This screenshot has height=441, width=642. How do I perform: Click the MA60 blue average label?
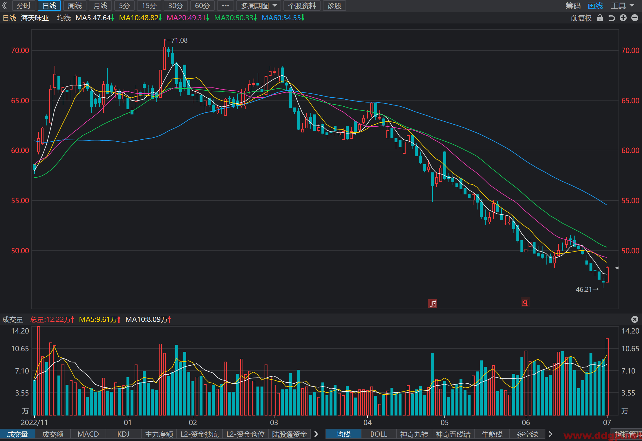(x=283, y=18)
